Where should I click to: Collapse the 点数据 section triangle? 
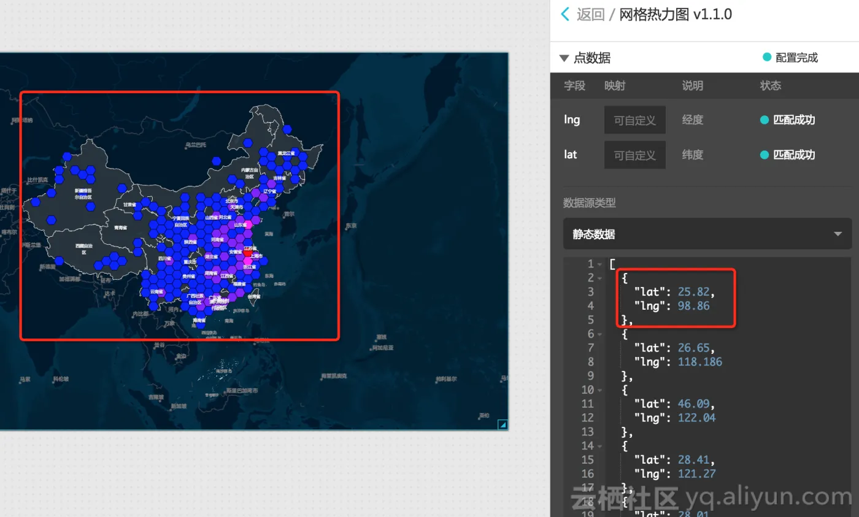tap(564, 58)
